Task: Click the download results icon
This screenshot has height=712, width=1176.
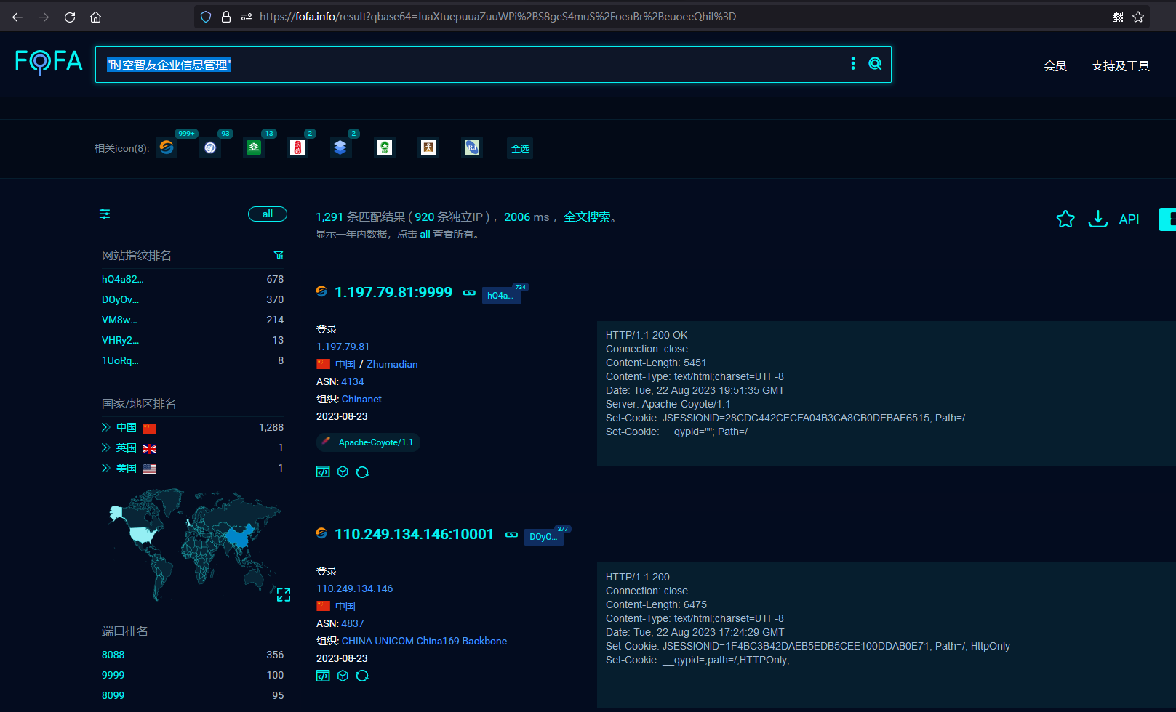Action: pyautogui.click(x=1097, y=219)
